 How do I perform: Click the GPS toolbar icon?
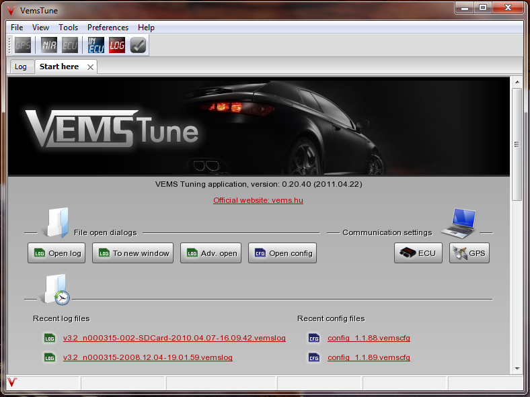pyautogui.click(x=24, y=46)
